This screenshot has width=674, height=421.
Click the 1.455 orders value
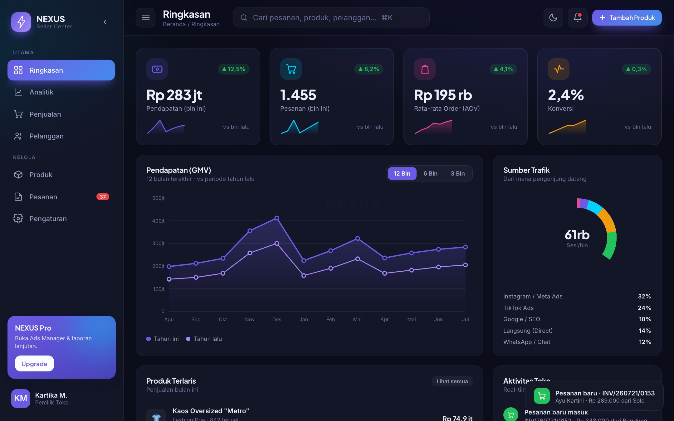[298, 95]
